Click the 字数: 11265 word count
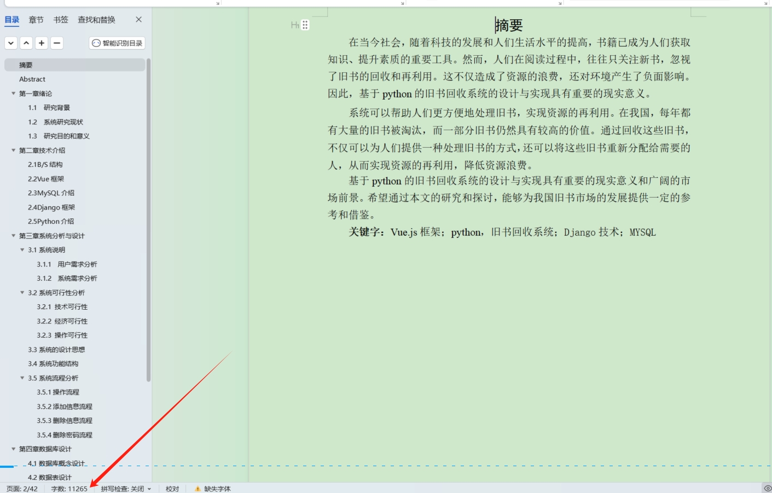Viewport: 772px width, 493px height. [x=69, y=489]
